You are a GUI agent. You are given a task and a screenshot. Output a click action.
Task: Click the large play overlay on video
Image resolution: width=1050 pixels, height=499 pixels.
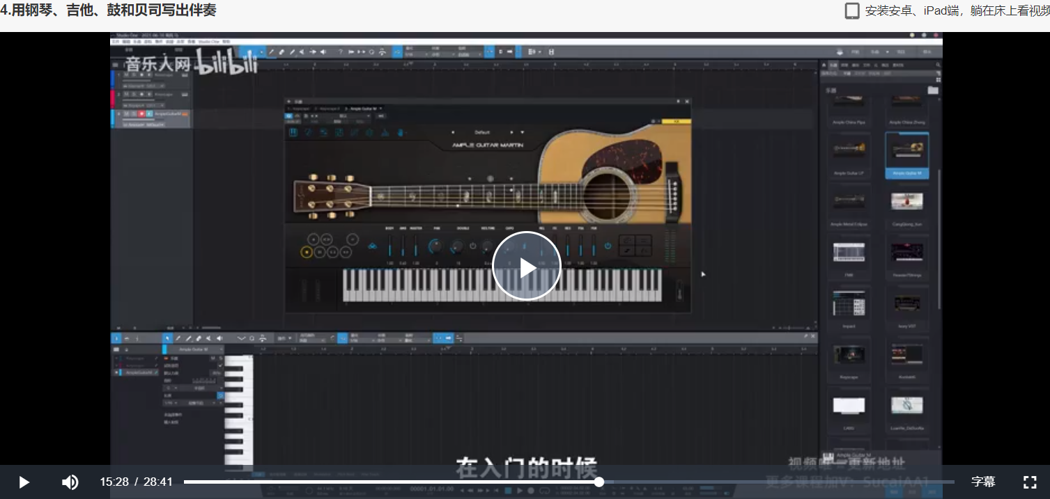(x=527, y=267)
